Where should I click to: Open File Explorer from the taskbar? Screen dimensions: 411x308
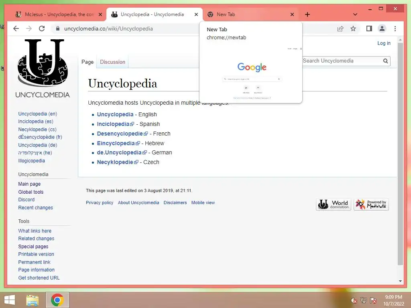[x=33, y=300]
